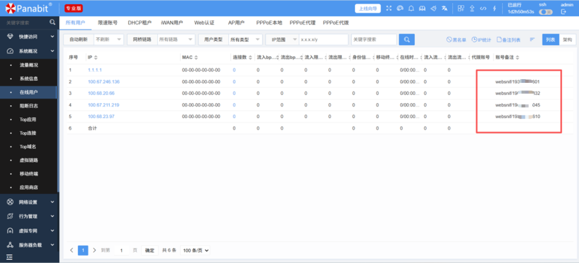Open the theme palette icon
Image resolution: width=579 pixels, height=263 pixels.
pos(400,9)
